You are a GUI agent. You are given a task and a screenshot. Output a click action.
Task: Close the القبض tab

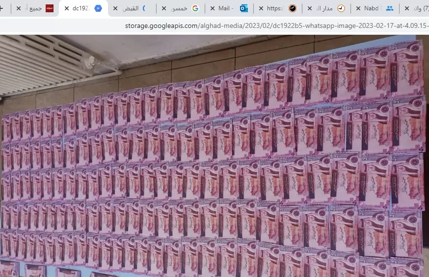[x=115, y=8]
